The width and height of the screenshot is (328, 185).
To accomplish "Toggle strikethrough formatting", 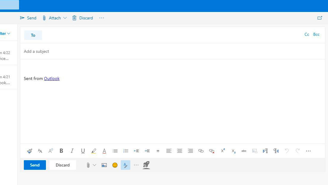I will click(244, 151).
